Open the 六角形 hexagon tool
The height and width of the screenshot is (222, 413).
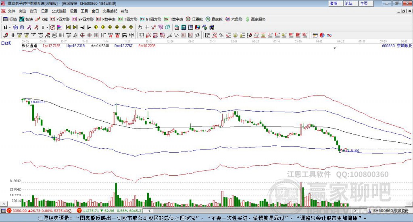[234, 19]
